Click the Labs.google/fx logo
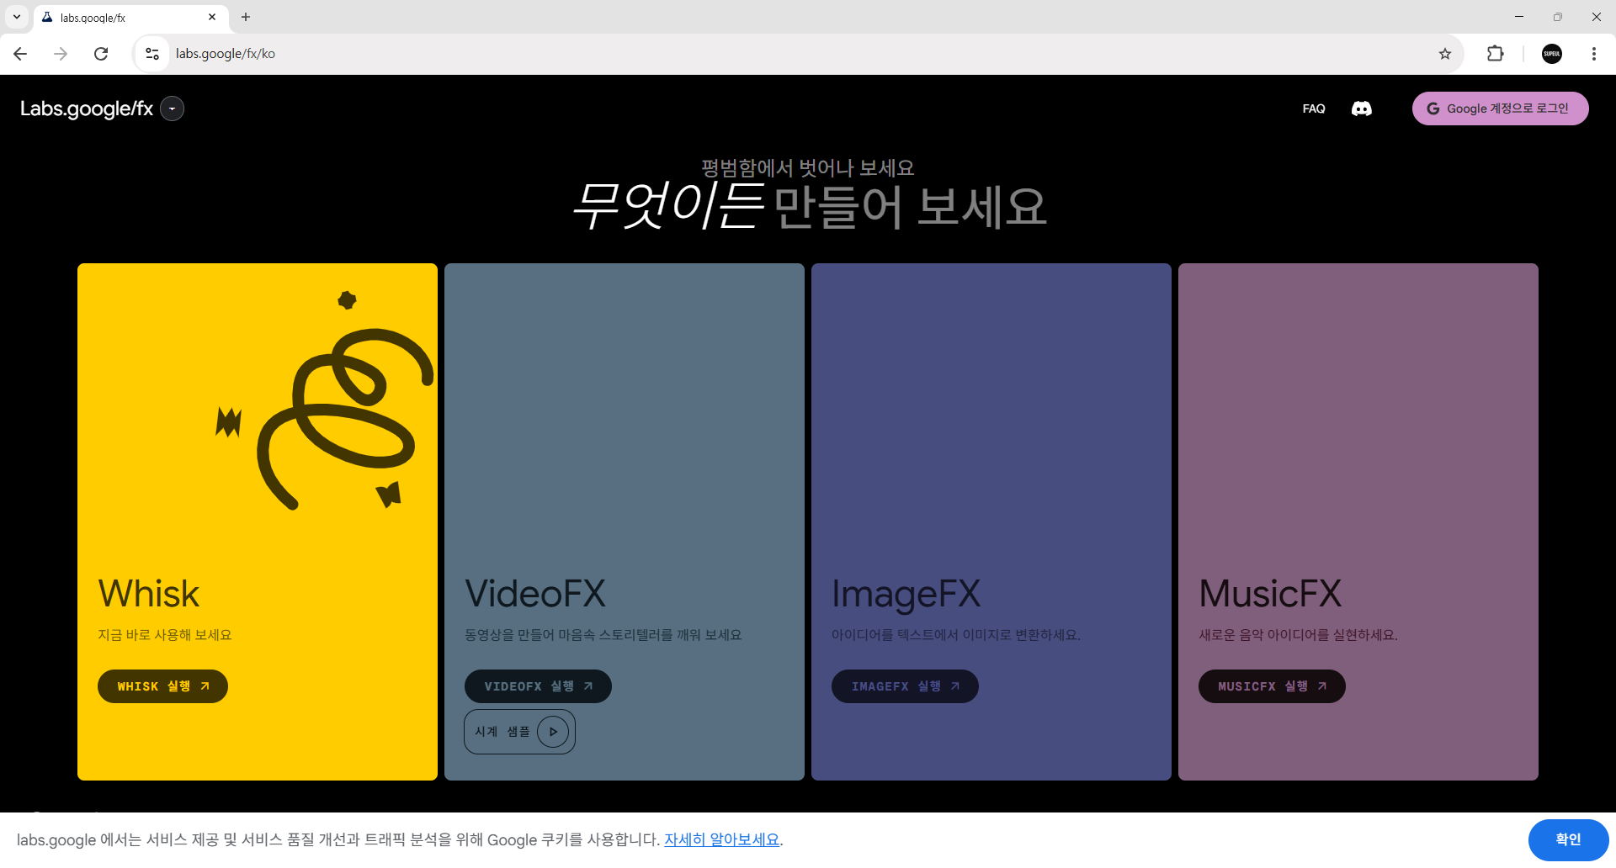This screenshot has height=868, width=1616. [x=87, y=108]
